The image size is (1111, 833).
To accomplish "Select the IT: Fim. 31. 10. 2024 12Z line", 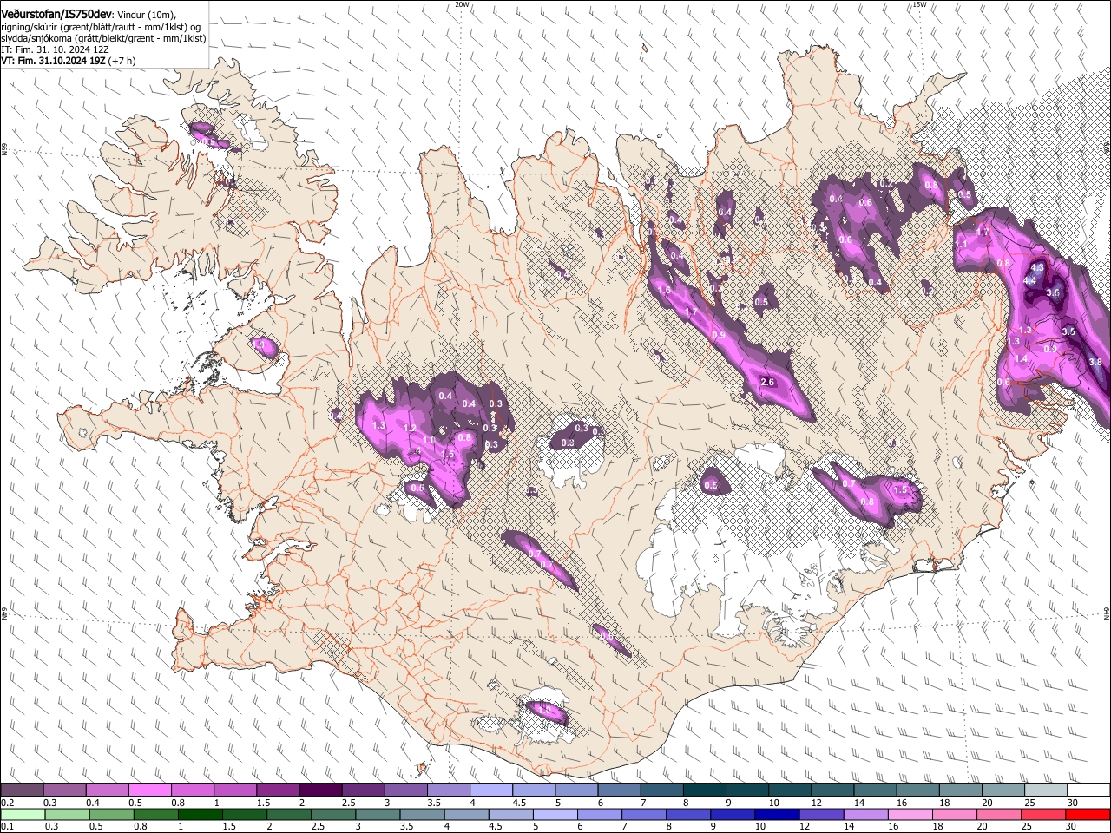I will (55, 49).
